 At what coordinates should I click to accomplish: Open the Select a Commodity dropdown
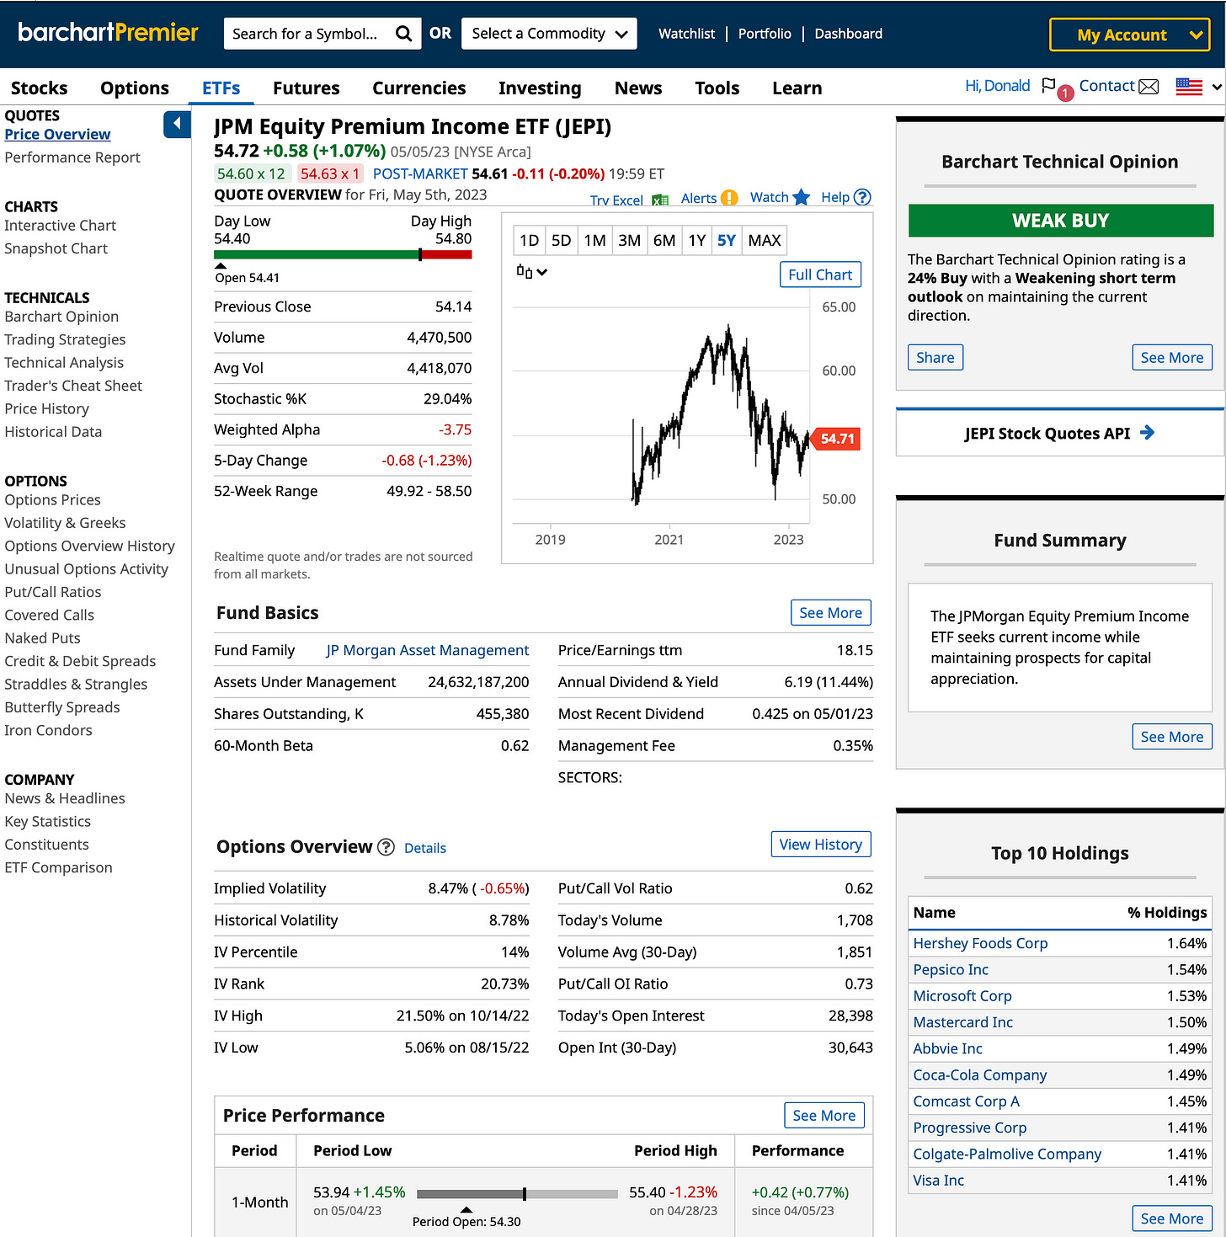(548, 33)
